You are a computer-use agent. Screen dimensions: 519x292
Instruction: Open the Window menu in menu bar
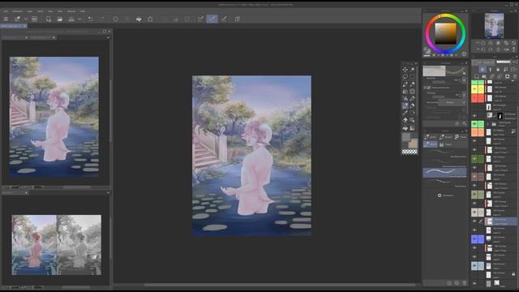[x=71, y=11]
